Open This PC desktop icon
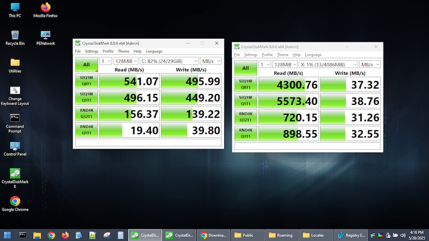429x241 pixels. (15, 10)
